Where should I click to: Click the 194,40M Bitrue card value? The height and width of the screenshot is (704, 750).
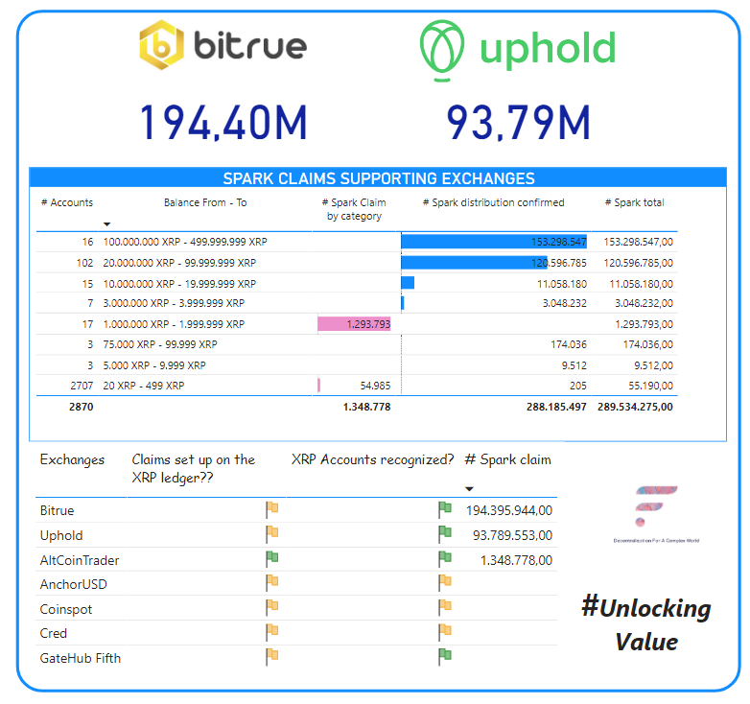point(223,124)
